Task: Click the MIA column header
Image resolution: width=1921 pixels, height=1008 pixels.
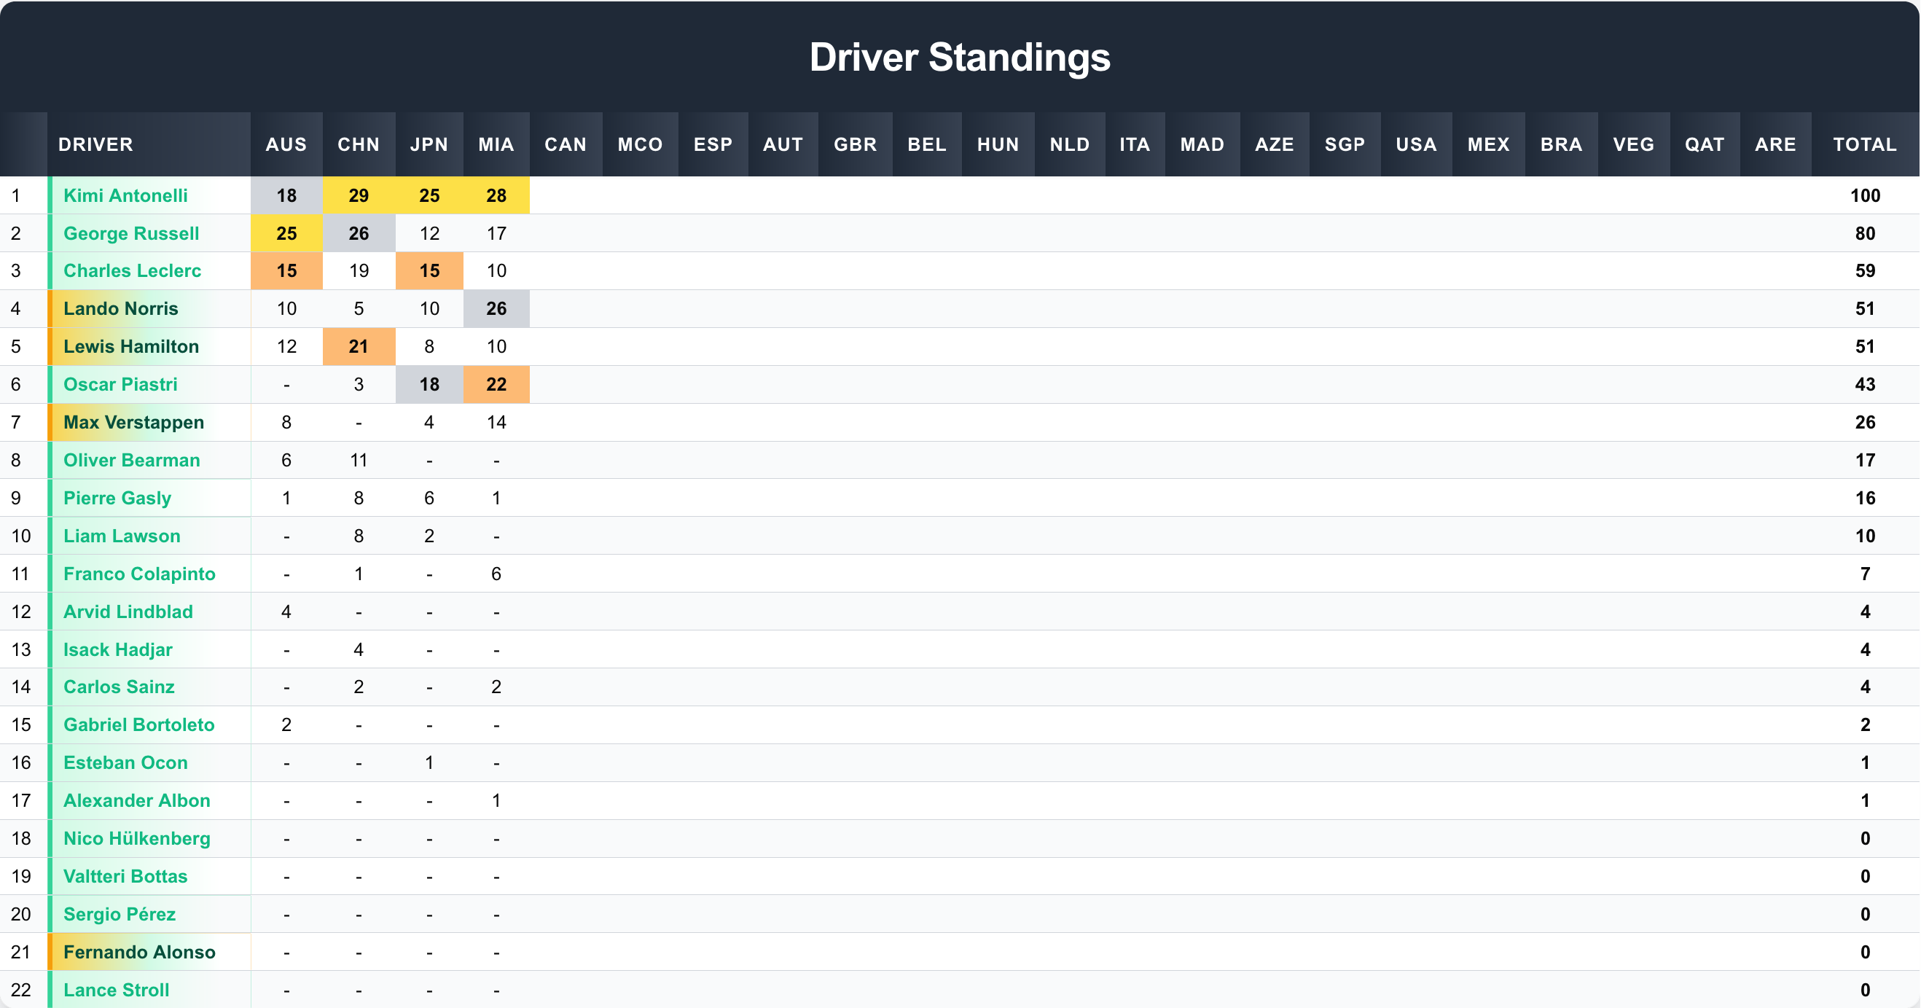Action: click(x=497, y=144)
